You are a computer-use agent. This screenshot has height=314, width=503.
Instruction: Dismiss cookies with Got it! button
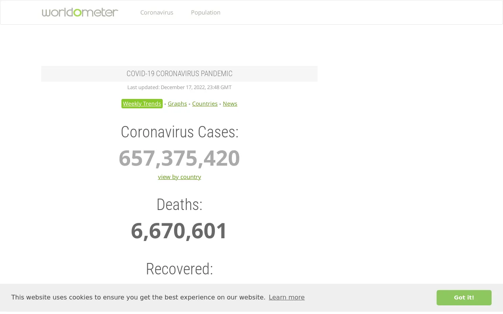click(464, 298)
